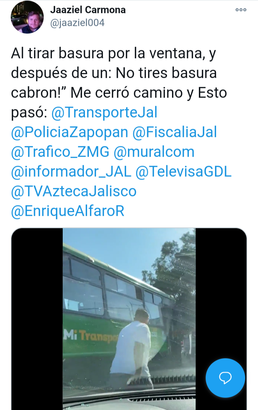Viewport: 258px width, 410px height.
Task: Tap the man in white shirt in video
Action: (131, 348)
